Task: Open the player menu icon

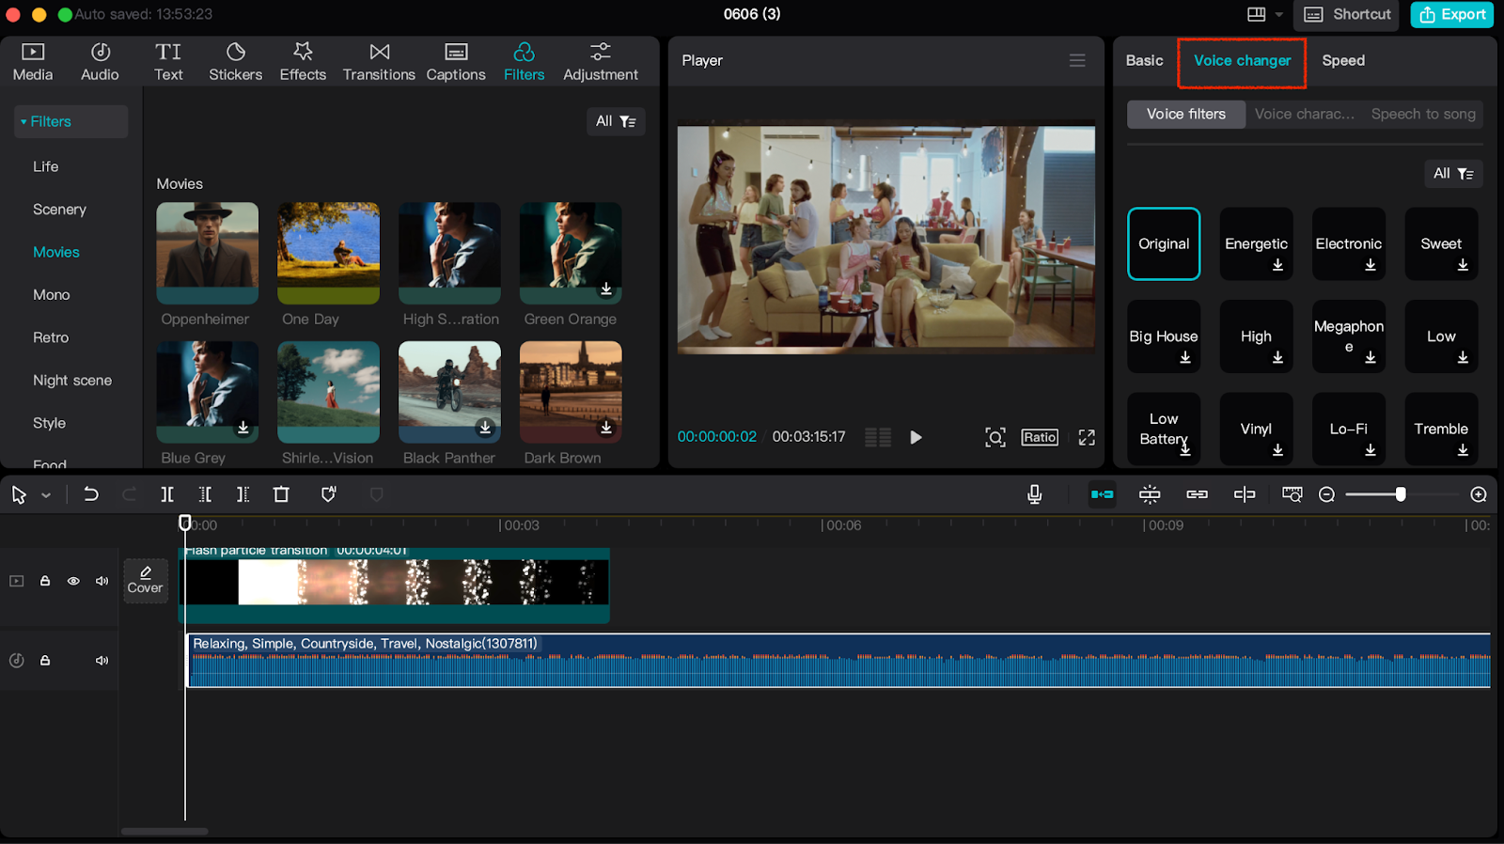Action: coord(1077,60)
